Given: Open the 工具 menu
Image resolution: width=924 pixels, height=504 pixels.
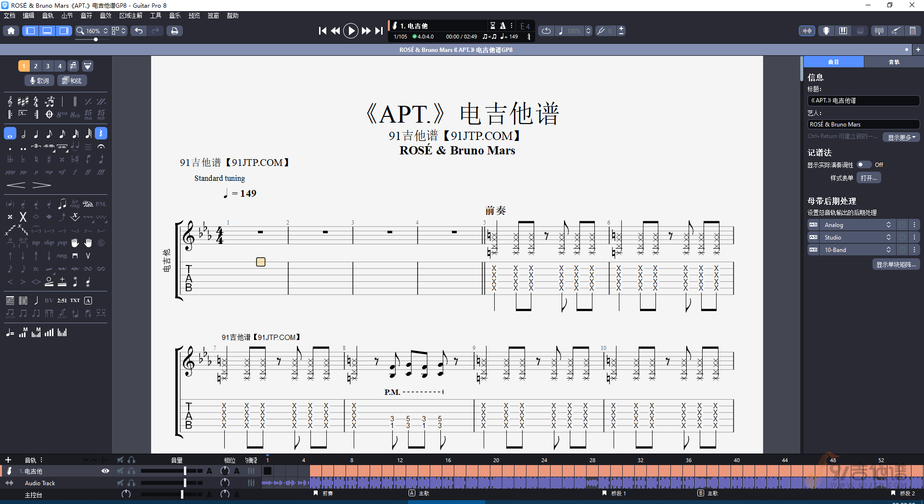Looking at the screenshot, I should (155, 15).
